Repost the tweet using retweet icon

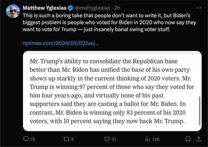pos(66,139)
